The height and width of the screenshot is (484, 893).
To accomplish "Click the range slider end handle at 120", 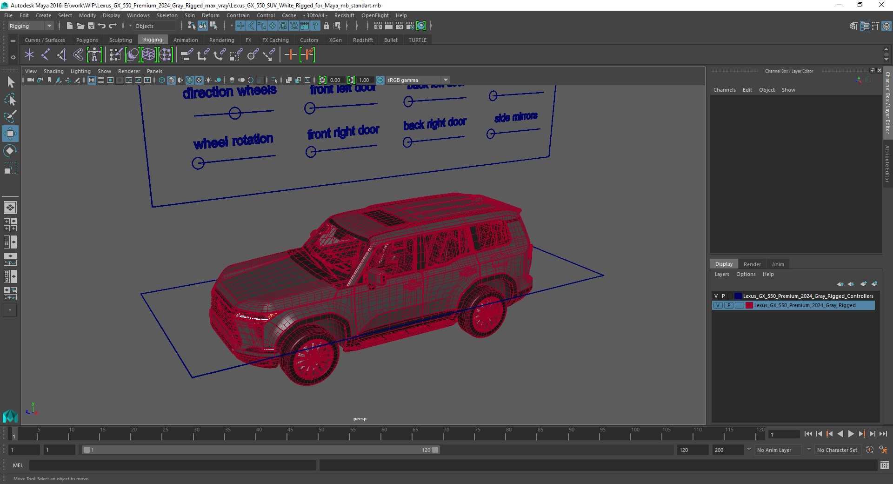I will (435, 450).
